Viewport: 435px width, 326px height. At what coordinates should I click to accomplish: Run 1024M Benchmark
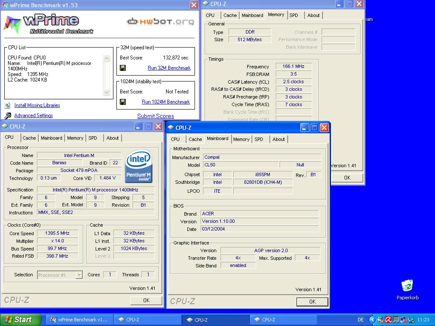click(x=166, y=102)
